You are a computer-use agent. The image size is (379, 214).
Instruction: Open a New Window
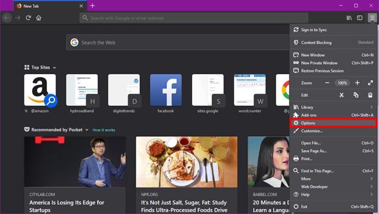click(333, 55)
